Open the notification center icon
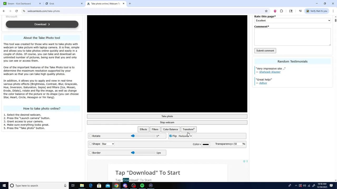The width and height of the screenshot is (337, 189). coord(331,186)
